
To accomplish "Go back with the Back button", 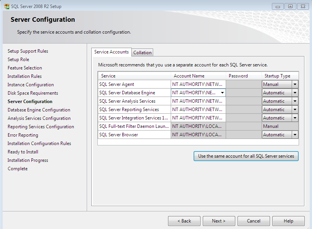I will (x=184, y=221).
